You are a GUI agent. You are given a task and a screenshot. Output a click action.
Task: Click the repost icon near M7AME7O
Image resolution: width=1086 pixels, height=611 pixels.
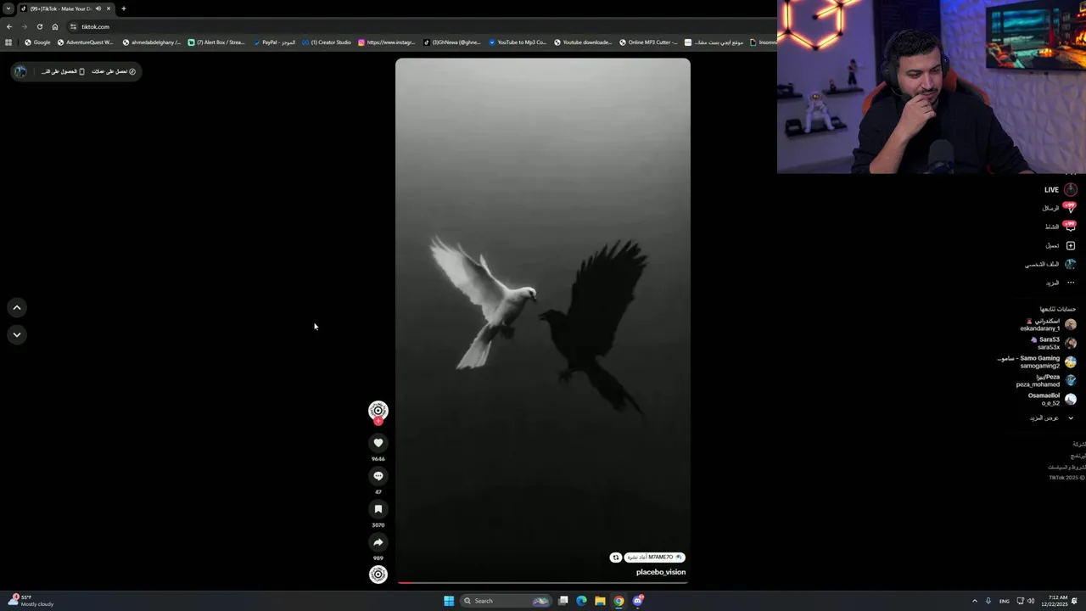[616, 558]
